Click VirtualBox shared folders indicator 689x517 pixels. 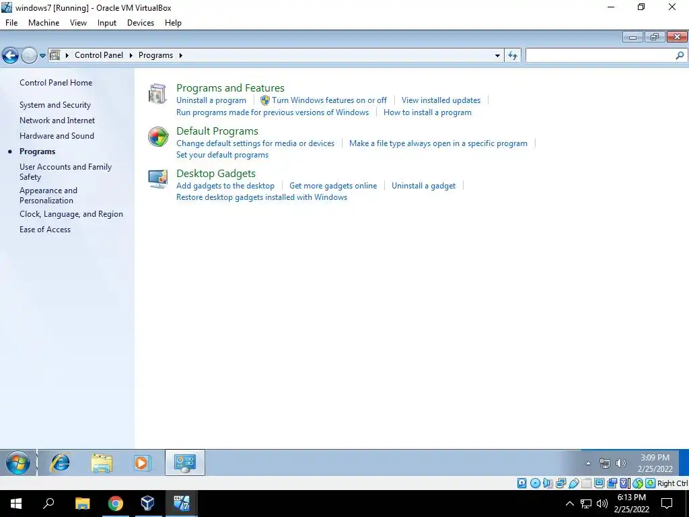[x=587, y=483]
